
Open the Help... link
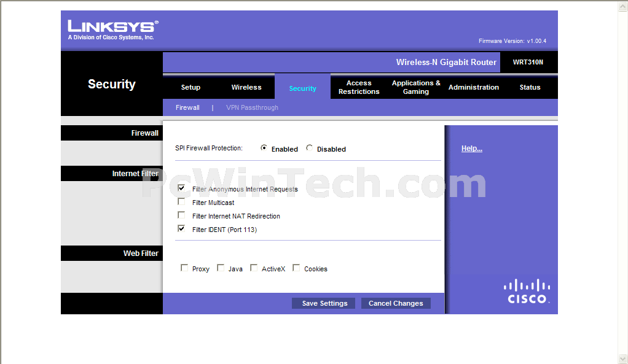click(x=472, y=149)
